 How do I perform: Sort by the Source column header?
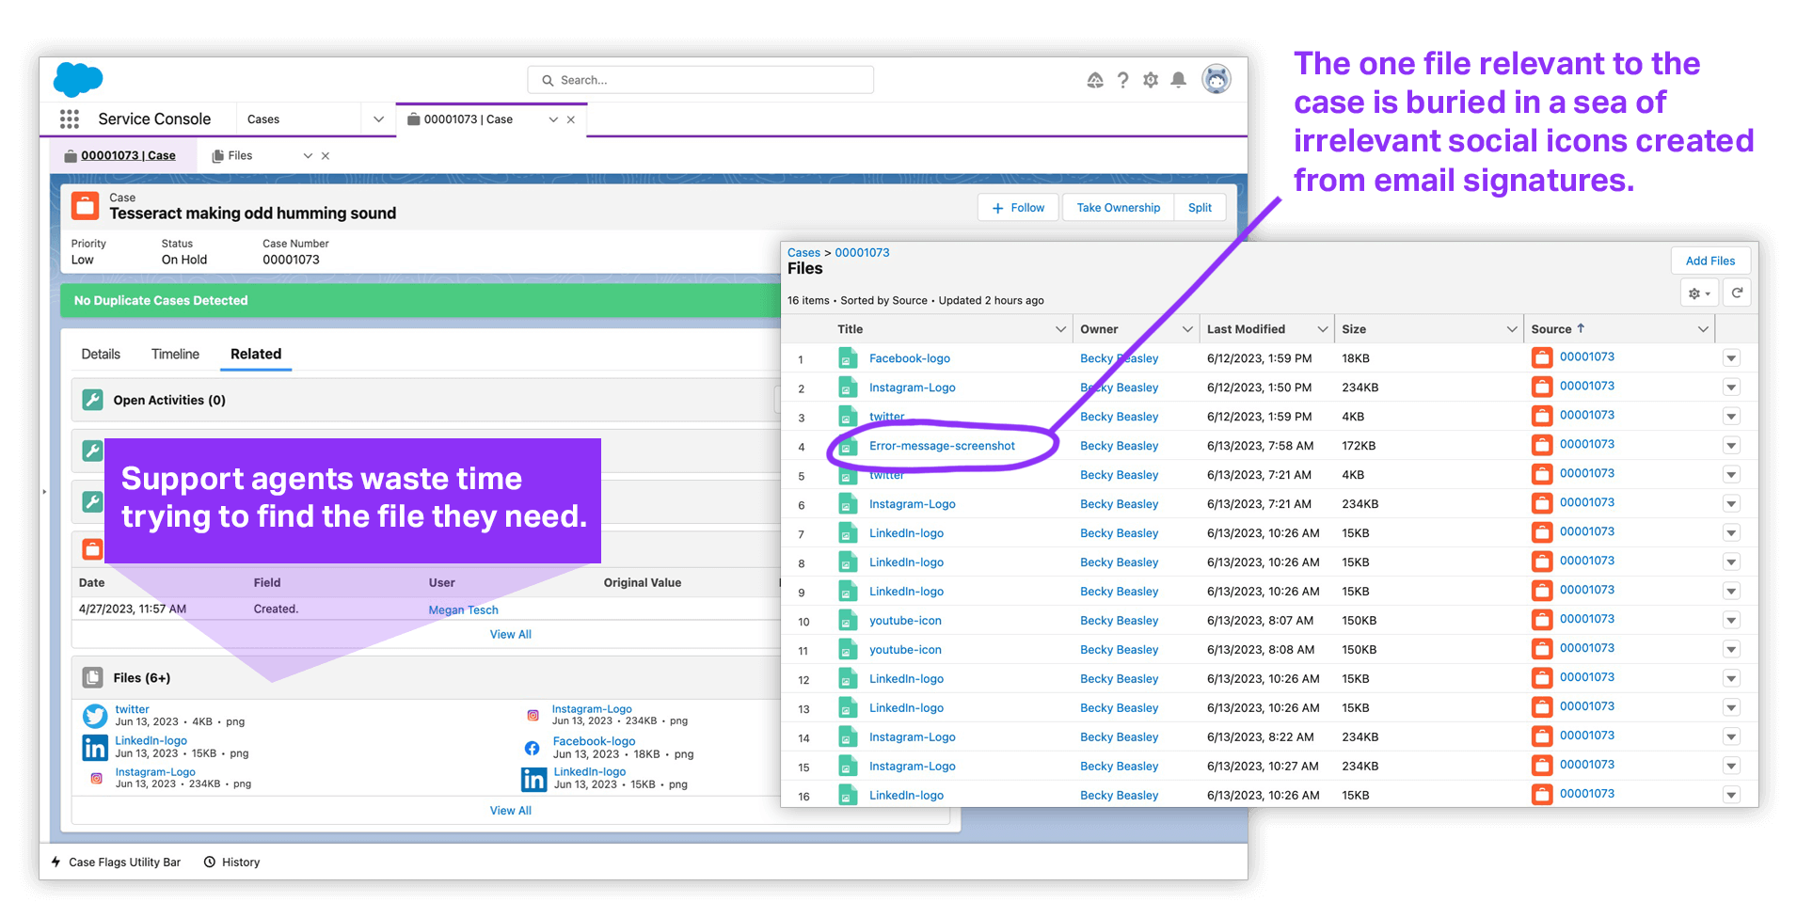tap(1551, 329)
